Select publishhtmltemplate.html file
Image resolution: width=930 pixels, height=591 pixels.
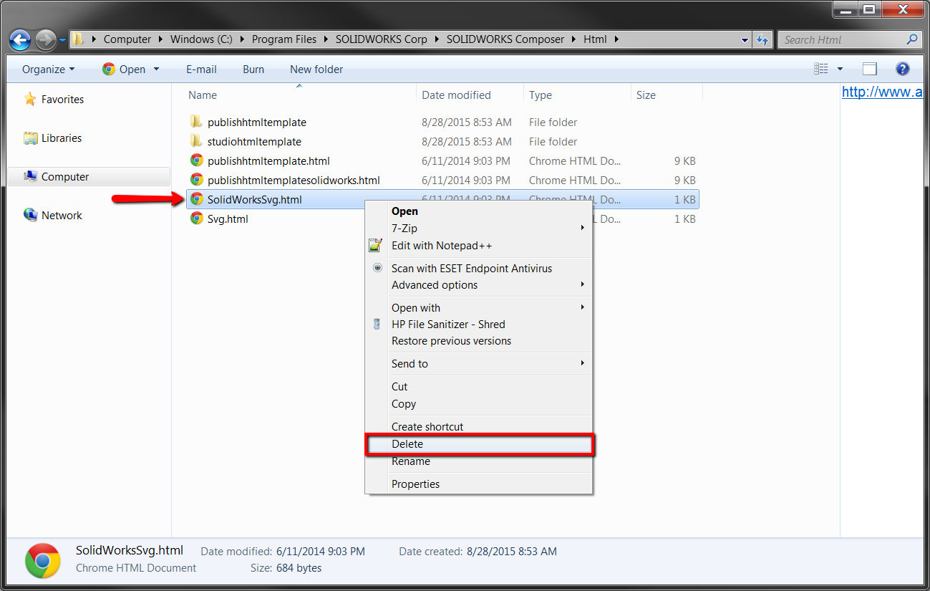pyautogui.click(x=268, y=161)
